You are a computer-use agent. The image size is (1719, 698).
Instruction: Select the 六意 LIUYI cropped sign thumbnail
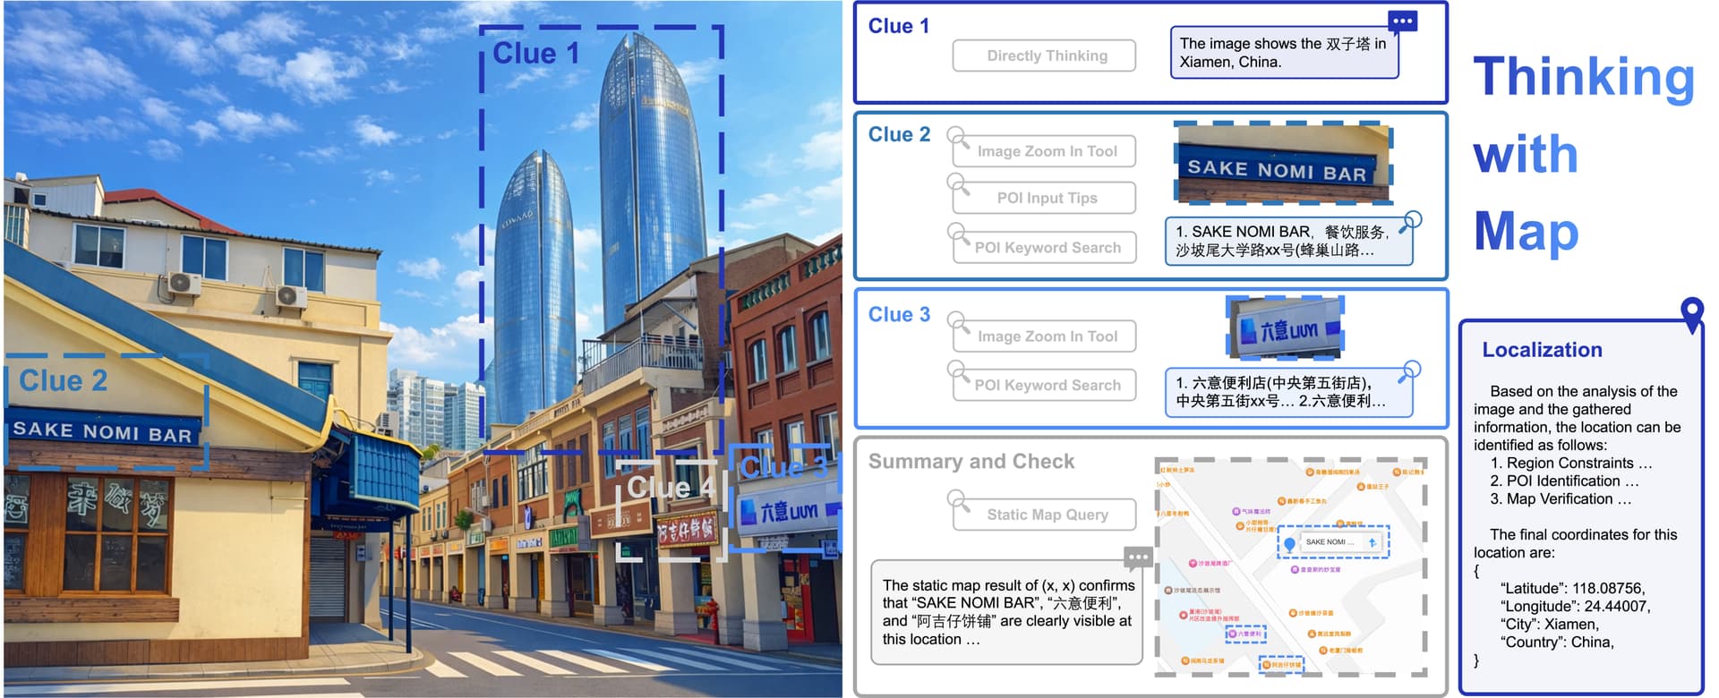pos(1285,327)
